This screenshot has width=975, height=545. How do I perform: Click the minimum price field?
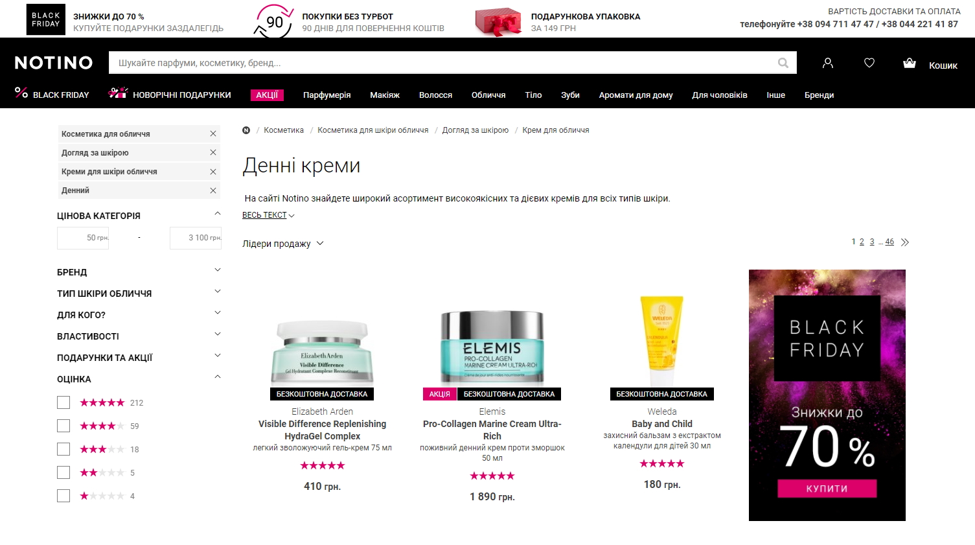pos(83,238)
